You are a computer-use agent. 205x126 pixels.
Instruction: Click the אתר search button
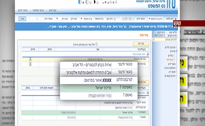(x=22, y=19)
